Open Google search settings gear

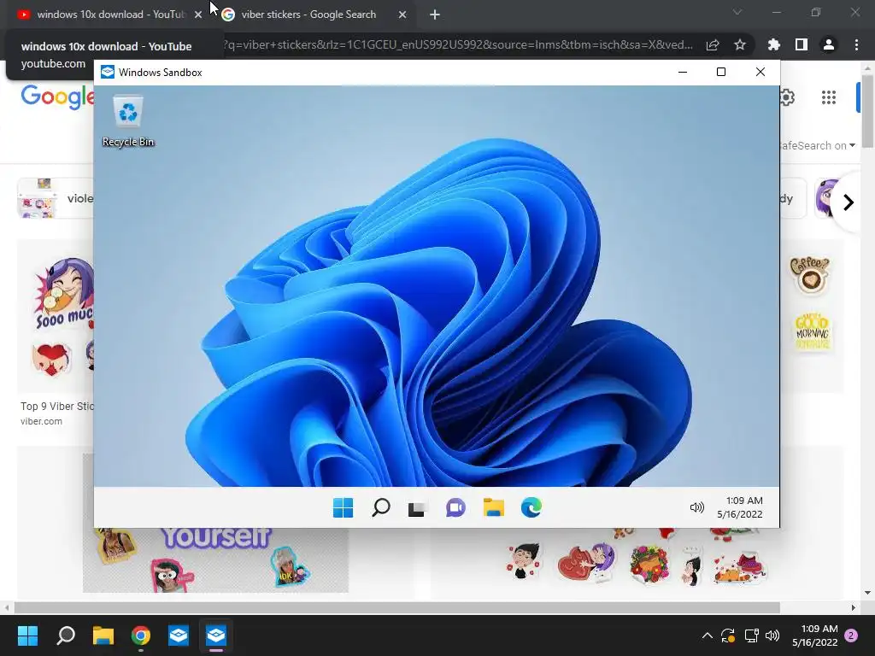787,97
